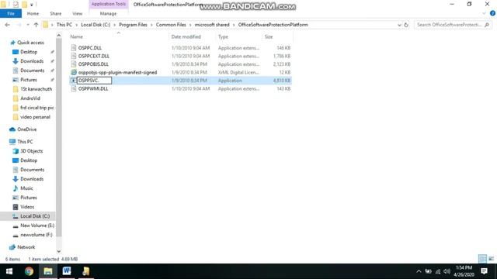Select Quick access in navigation pane
The width and height of the screenshot is (497, 279).
[x=30, y=43]
